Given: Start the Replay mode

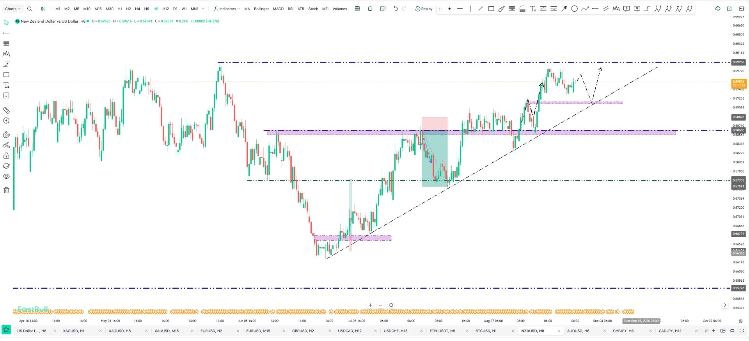Looking at the screenshot, I should [424, 9].
